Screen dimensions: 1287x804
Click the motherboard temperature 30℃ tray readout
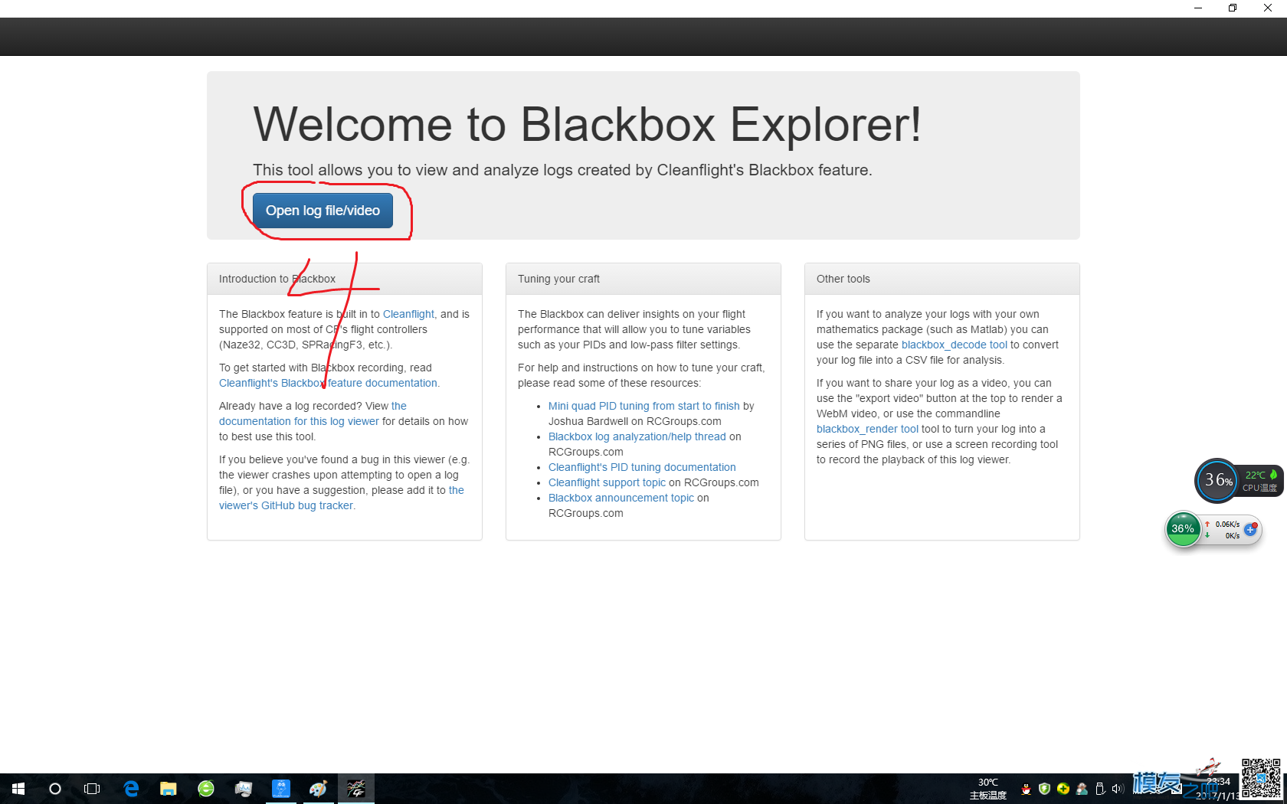[x=988, y=789]
